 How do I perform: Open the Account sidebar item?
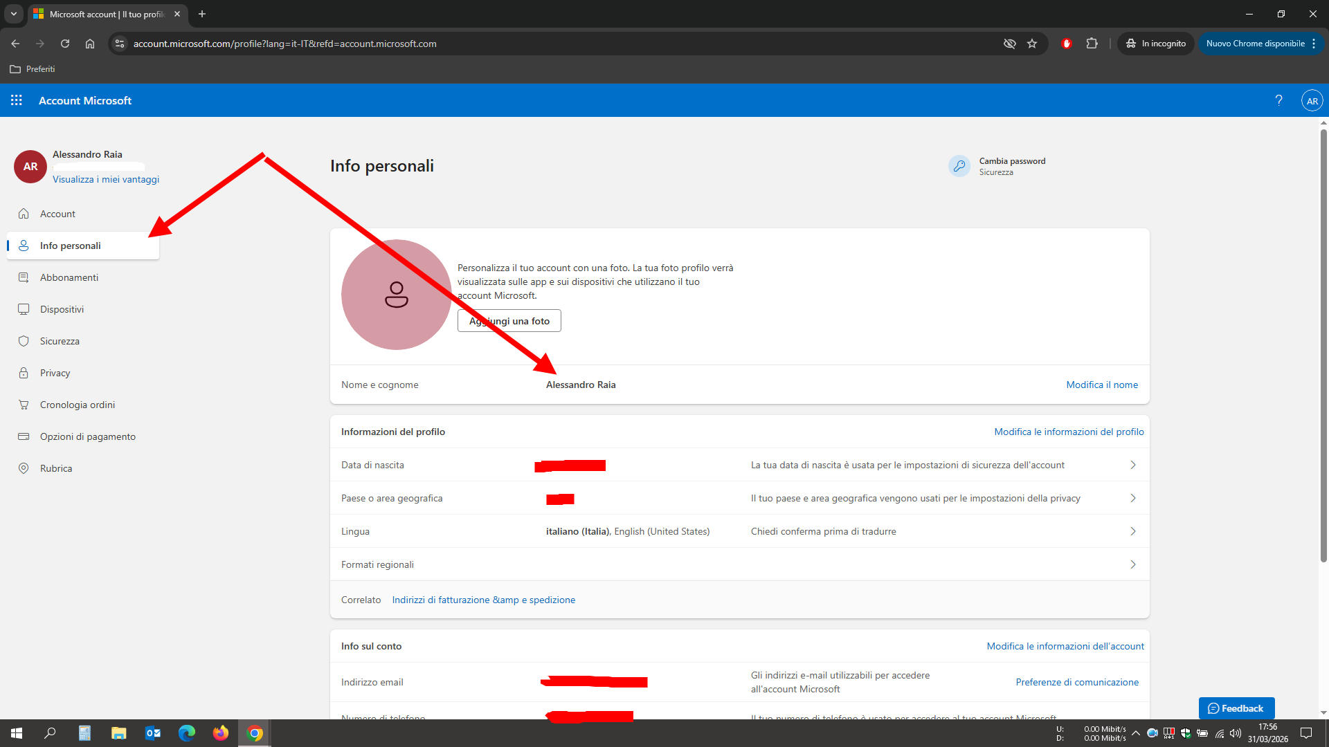point(83,214)
